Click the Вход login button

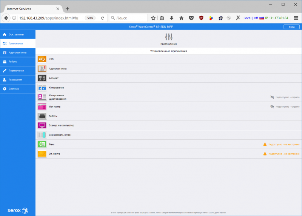click(x=291, y=27)
